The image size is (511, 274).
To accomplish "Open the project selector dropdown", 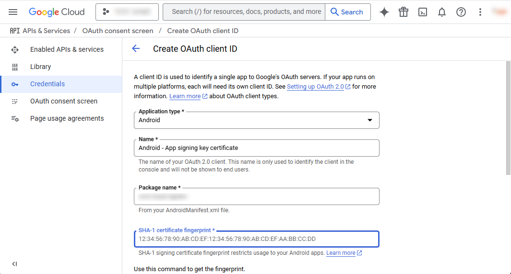I will [x=127, y=12].
